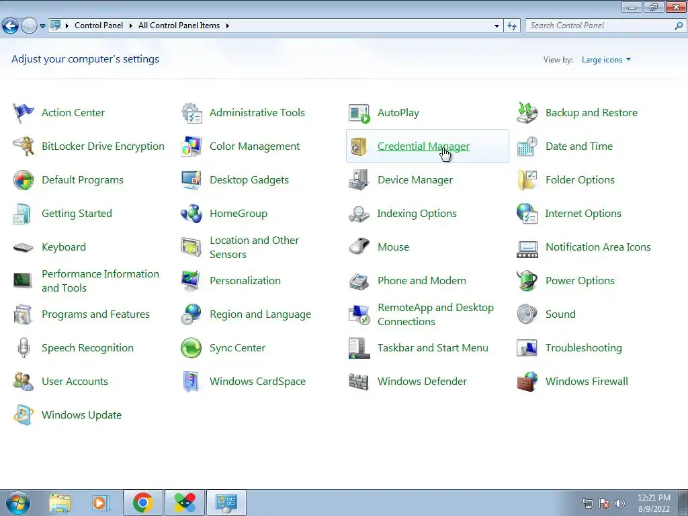Click the Windows Firewall text link
This screenshot has height=516, width=688.
587,382
